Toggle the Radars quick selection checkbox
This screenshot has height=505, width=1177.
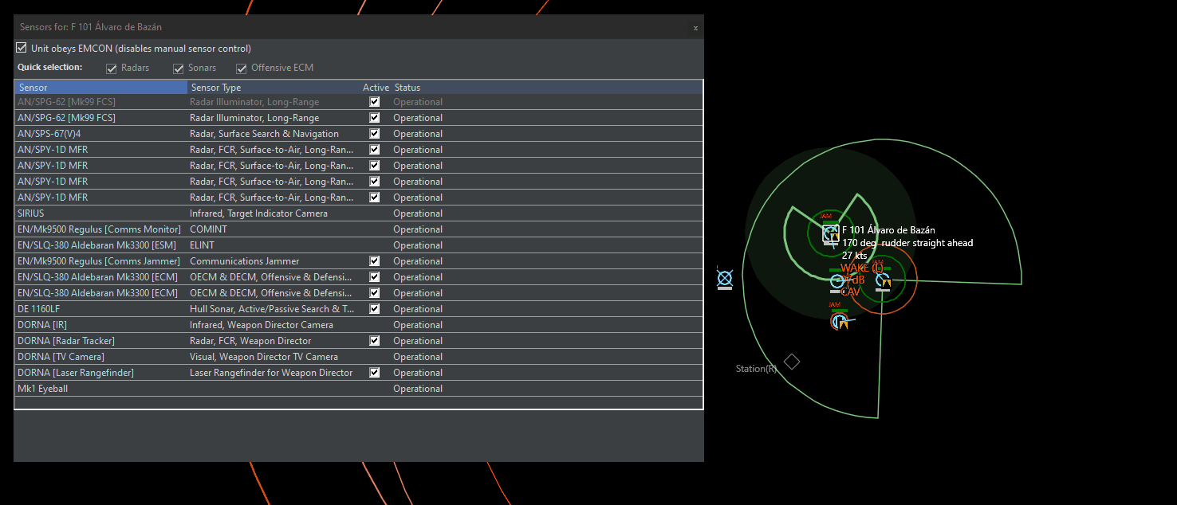tap(112, 69)
